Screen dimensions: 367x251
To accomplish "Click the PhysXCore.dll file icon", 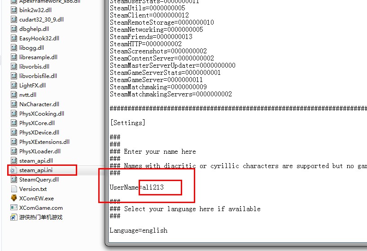I will tap(14, 123).
